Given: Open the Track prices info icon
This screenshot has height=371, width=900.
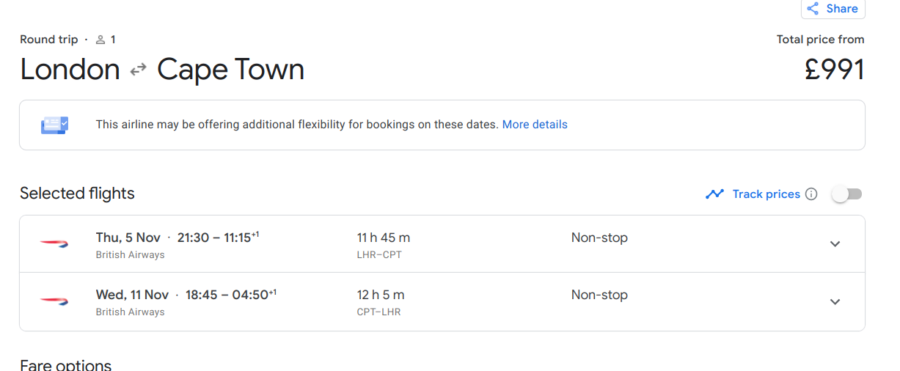Looking at the screenshot, I should click(811, 194).
